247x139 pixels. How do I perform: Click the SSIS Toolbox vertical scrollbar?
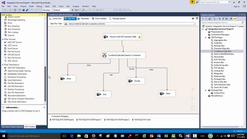(x=45, y=84)
